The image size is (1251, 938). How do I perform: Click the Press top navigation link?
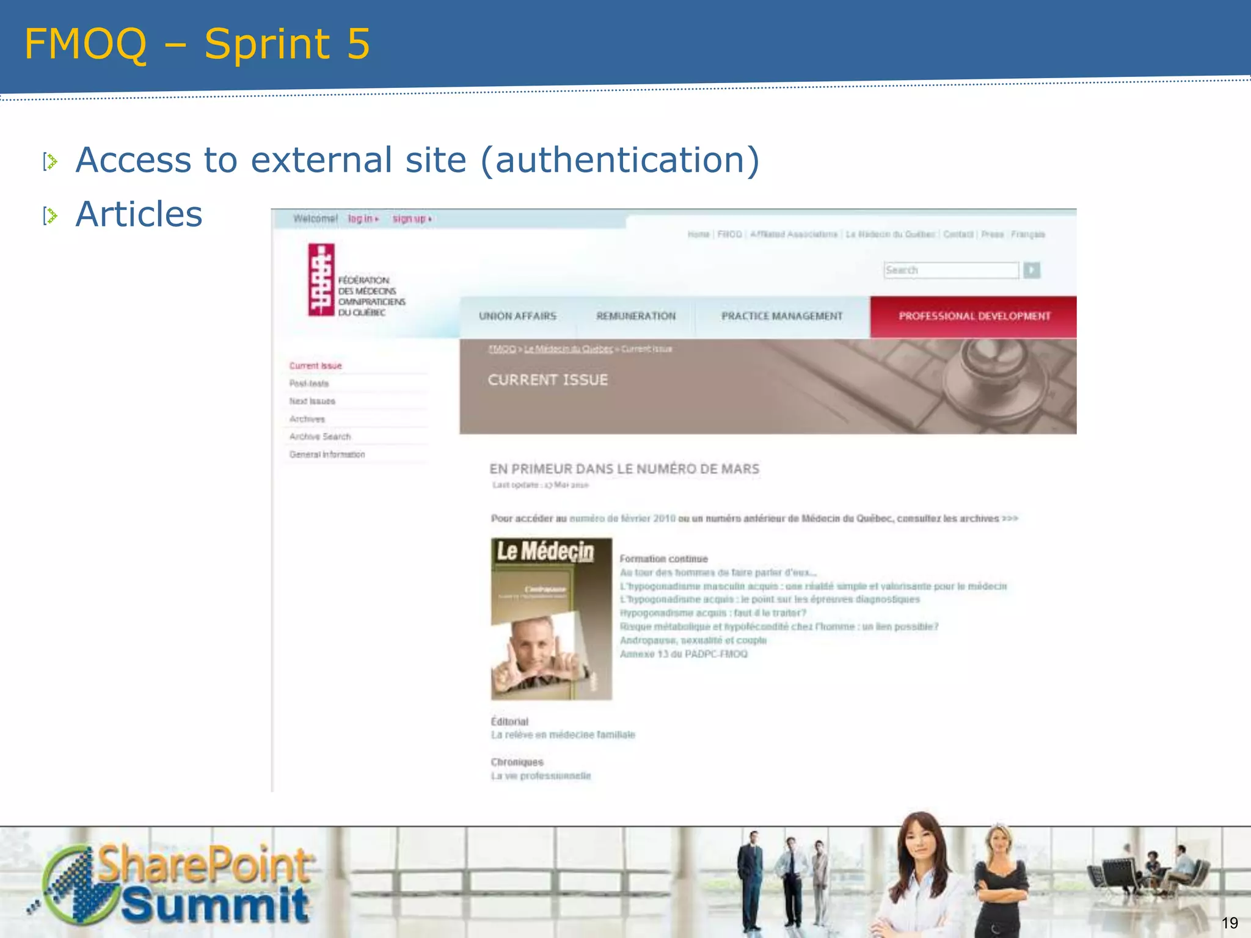pos(993,234)
